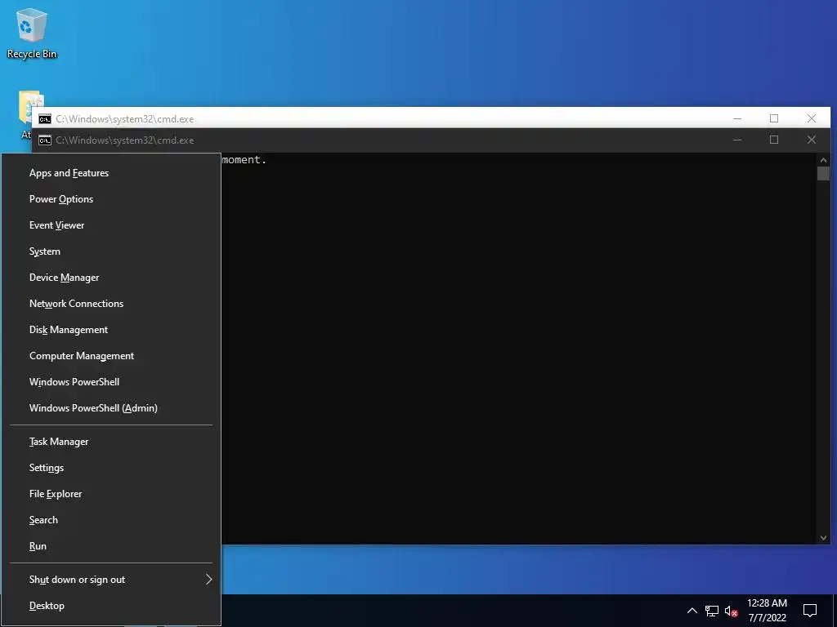Open the Action Center notifications icon
Viewport: 837px width, 627px height.
[x=810, y=611]
